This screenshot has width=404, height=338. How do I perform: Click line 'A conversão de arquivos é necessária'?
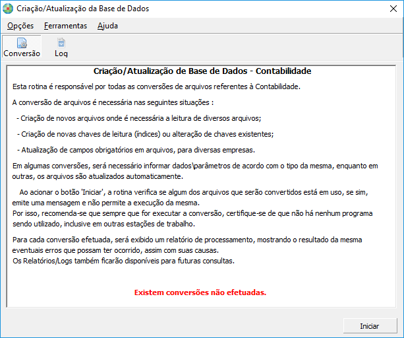tap(113, 102)
